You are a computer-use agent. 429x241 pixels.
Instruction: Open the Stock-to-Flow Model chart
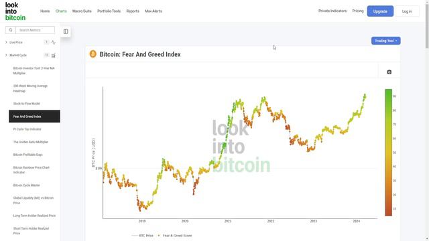27,104
